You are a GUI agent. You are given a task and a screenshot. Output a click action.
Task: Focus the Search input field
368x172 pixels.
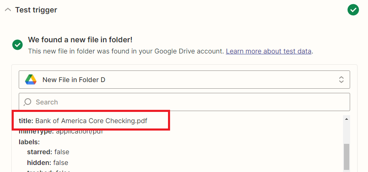(184, 102)
